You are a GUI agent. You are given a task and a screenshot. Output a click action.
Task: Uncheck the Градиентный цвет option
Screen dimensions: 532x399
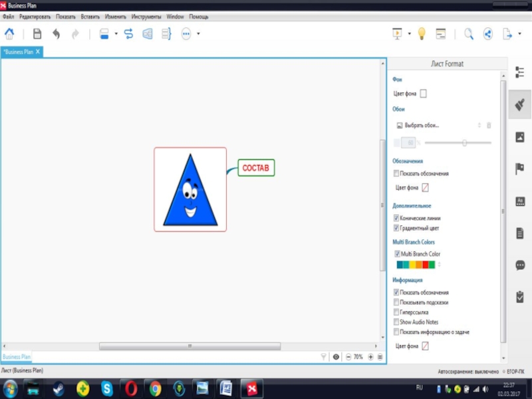(396, 227)
